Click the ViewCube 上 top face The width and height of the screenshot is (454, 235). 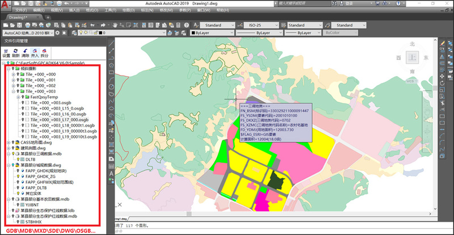coord(412,58)
